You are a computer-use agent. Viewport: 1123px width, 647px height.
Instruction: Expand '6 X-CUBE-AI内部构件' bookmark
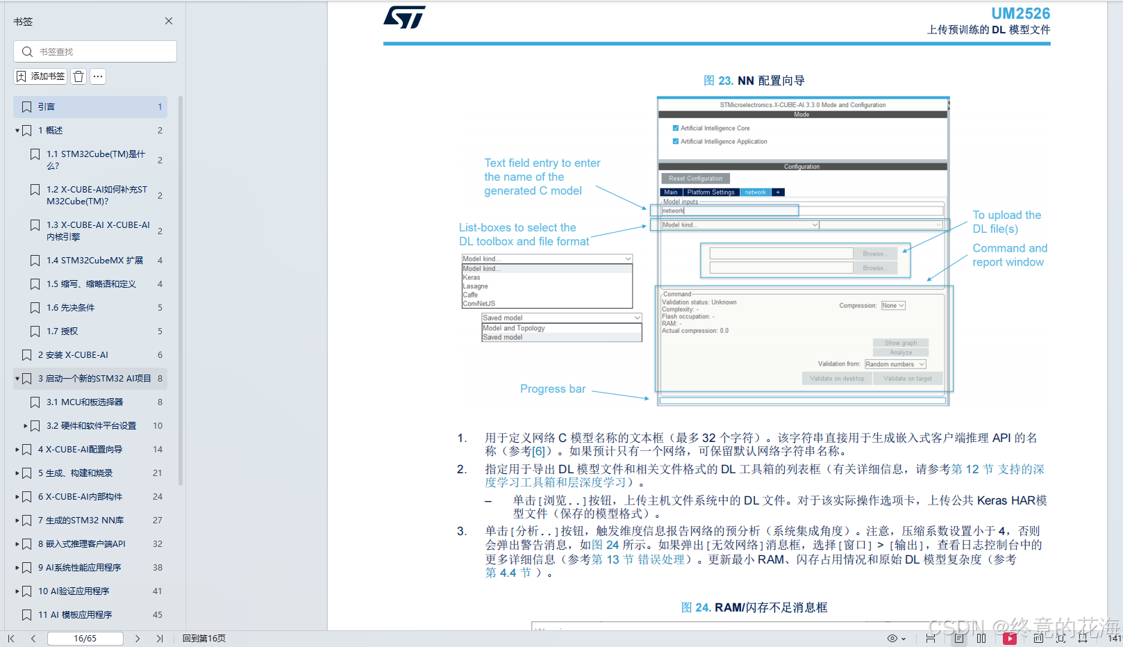click(17, 497)
